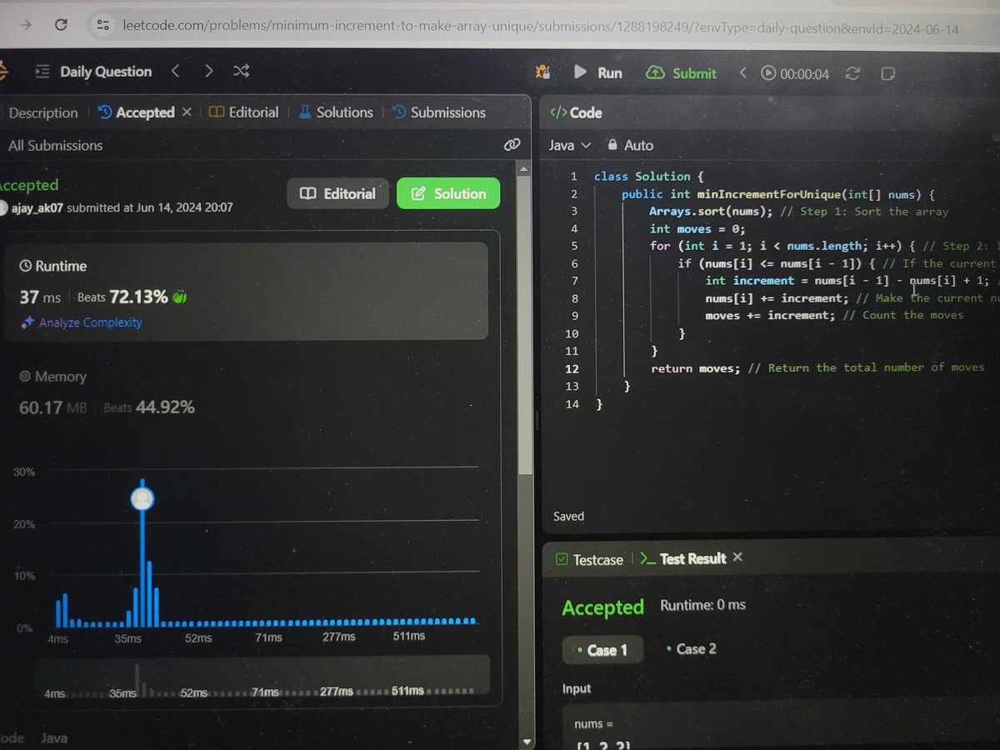This screenshot has height=750, width=1000.
Task: Select Case 1
Action: [602, 650]
